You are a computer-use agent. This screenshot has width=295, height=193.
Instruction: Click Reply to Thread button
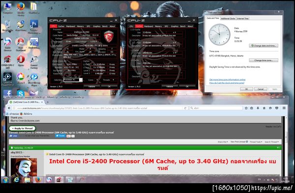pyautogui.click(x=23, y=128)
